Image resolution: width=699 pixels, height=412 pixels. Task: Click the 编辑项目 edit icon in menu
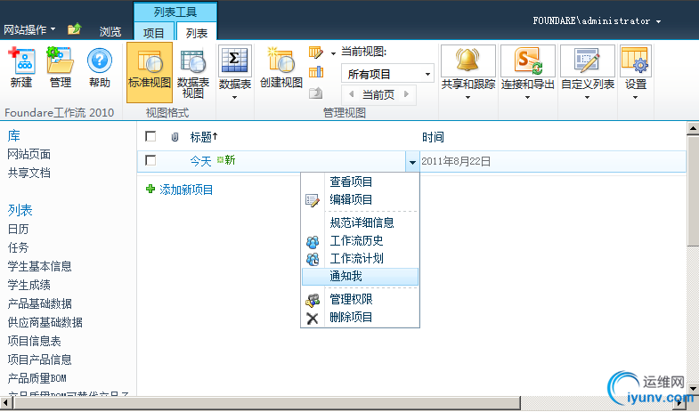pos(313,200)
